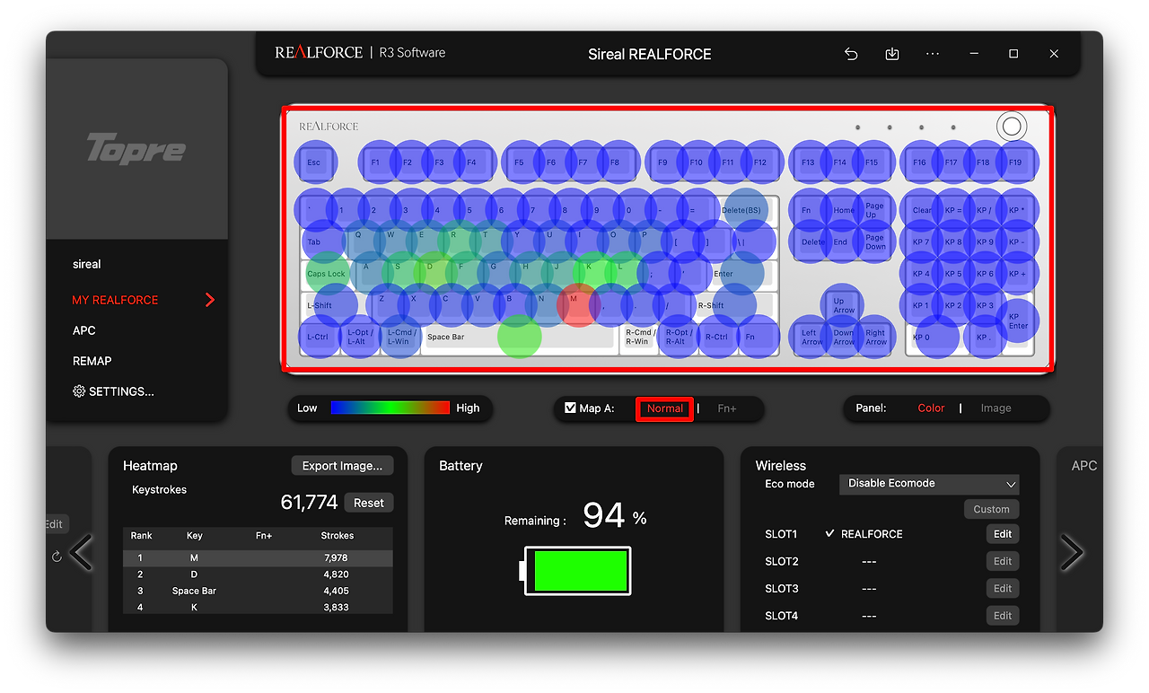Go to the next panel with right arrow
This screenshot has width=1149, height=693.
[1072, 552]
